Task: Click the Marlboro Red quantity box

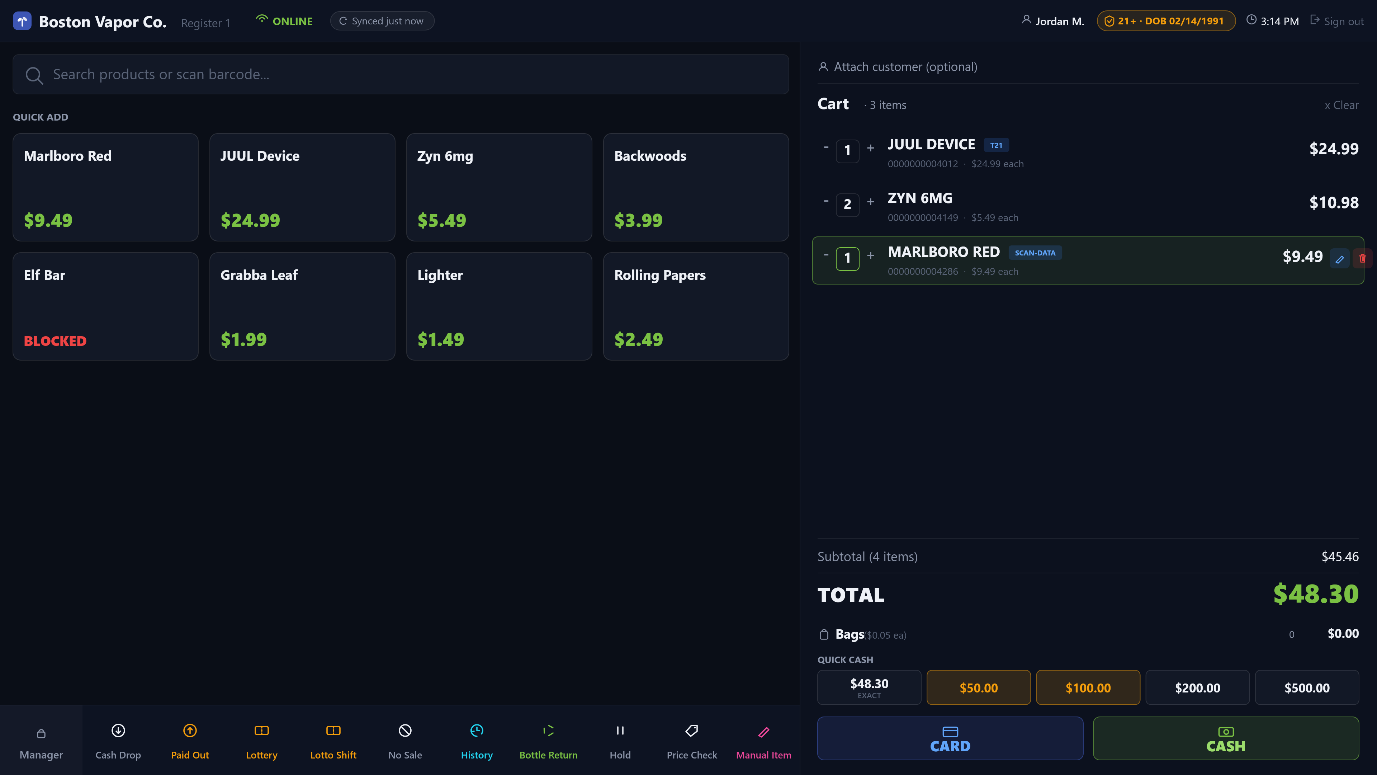Action: click(x=847, y=258)
